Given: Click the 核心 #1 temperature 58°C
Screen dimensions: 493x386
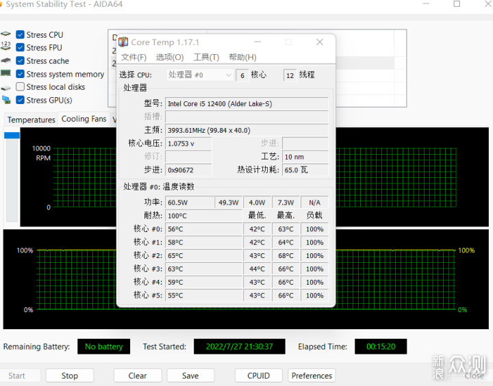Looking at the screenshot, I should click(x=204, y=242).
